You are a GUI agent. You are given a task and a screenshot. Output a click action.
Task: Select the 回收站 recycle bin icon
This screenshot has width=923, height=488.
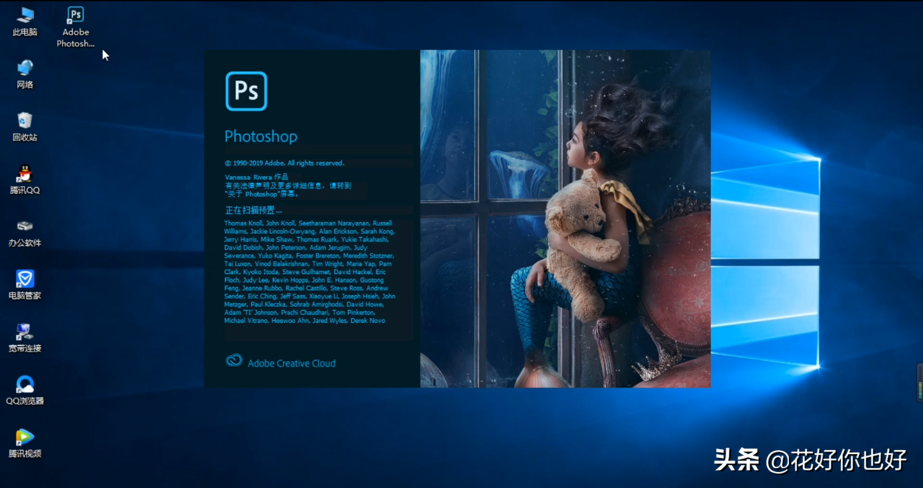pos(25,127)
